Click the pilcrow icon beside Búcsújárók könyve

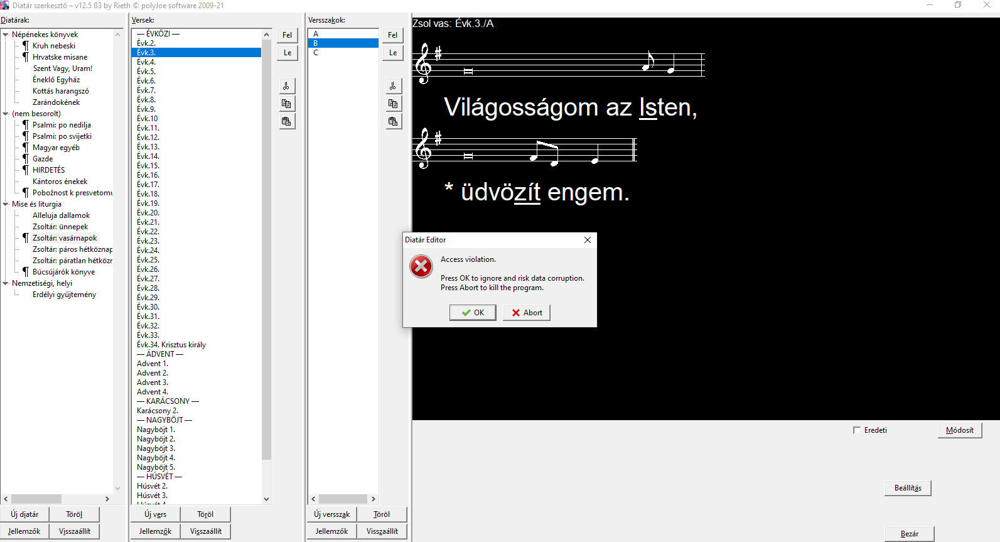pyautogui.click(x=26, y=272)
